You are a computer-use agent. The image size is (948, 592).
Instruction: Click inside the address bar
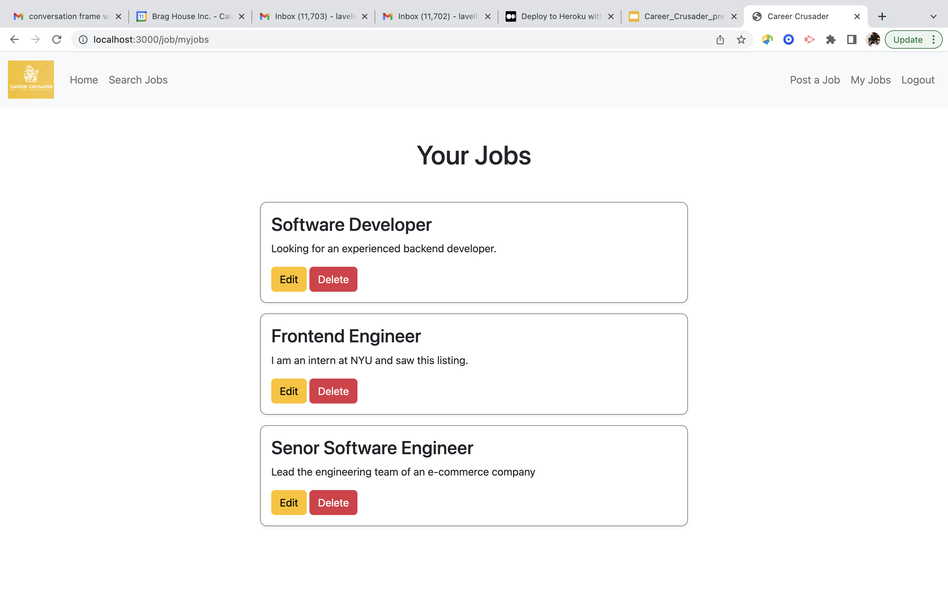[x=274, y=39]
